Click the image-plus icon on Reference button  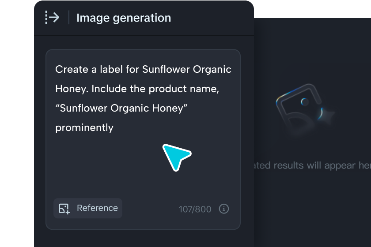pos(64,209)
